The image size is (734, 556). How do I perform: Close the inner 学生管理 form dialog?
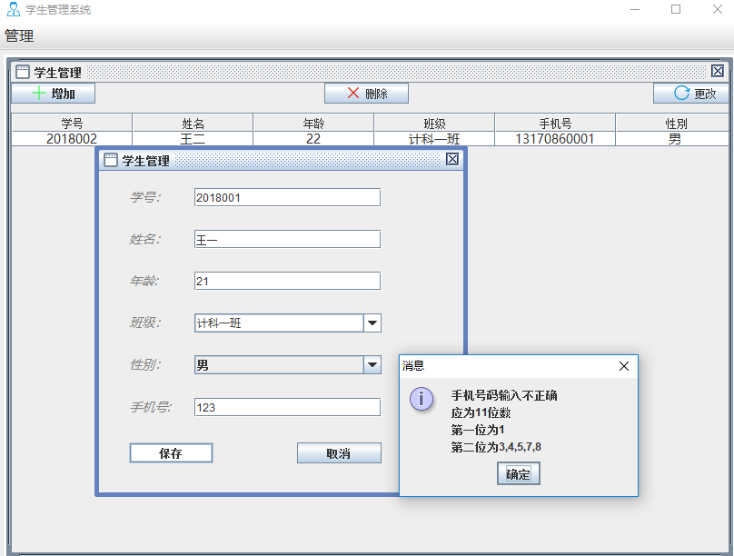452,160
